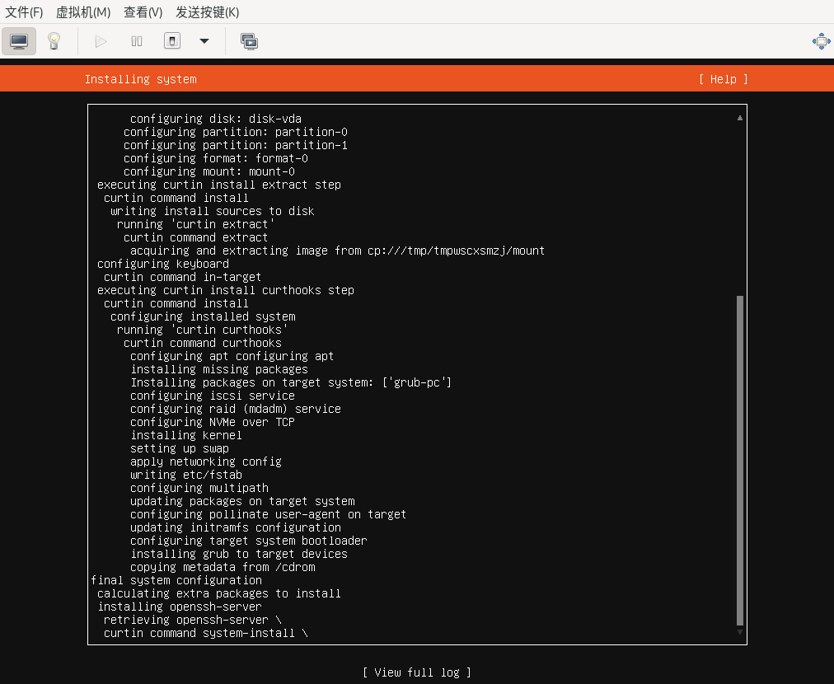Click 'writing etc/fstab' log line
Image resolution: width=834 pixels, height=684 pixels.
coord(186,475)
